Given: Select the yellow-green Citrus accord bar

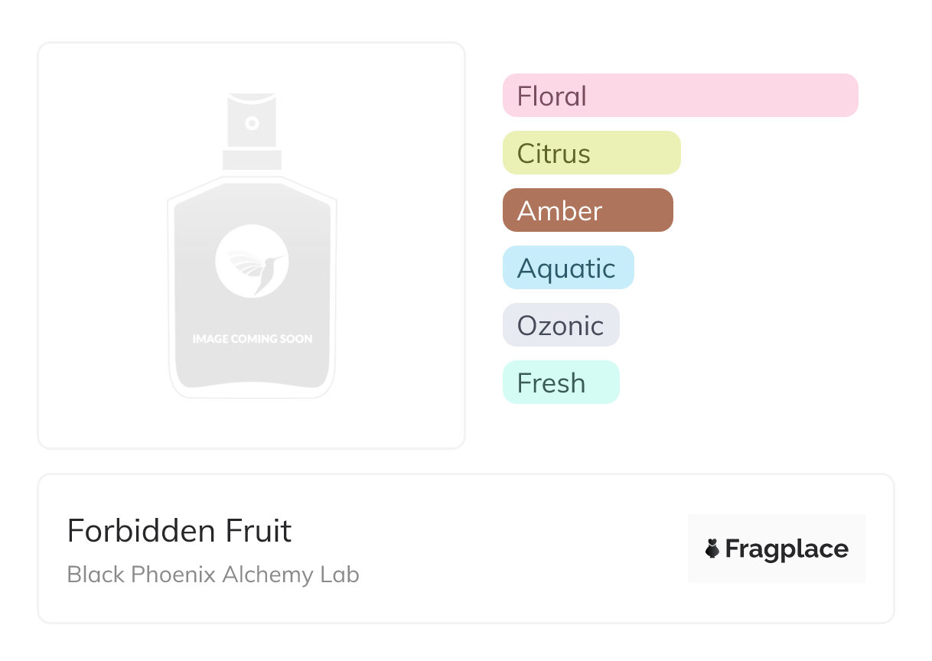Looking at the screenshot, I should pos(591,153).
